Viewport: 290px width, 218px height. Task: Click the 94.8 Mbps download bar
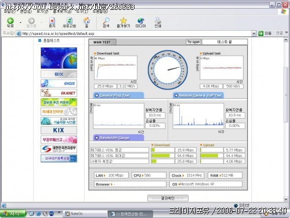click(x=163, y=155)
